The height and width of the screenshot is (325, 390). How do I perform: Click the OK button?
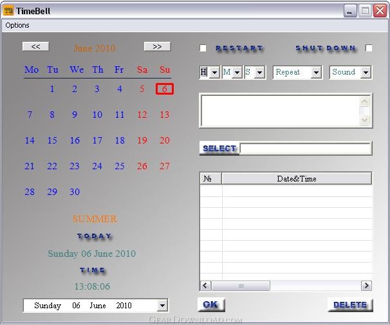point(211,304)
